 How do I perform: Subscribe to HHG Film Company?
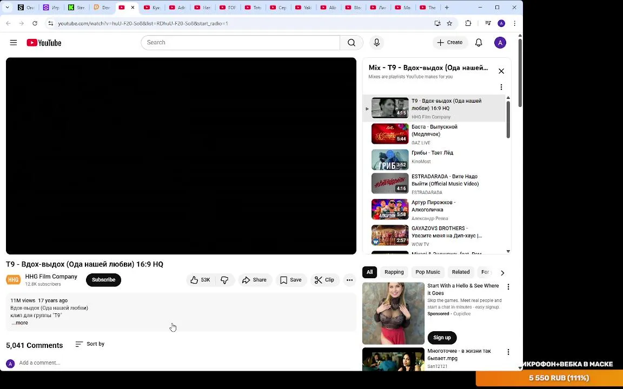point(103,280)
